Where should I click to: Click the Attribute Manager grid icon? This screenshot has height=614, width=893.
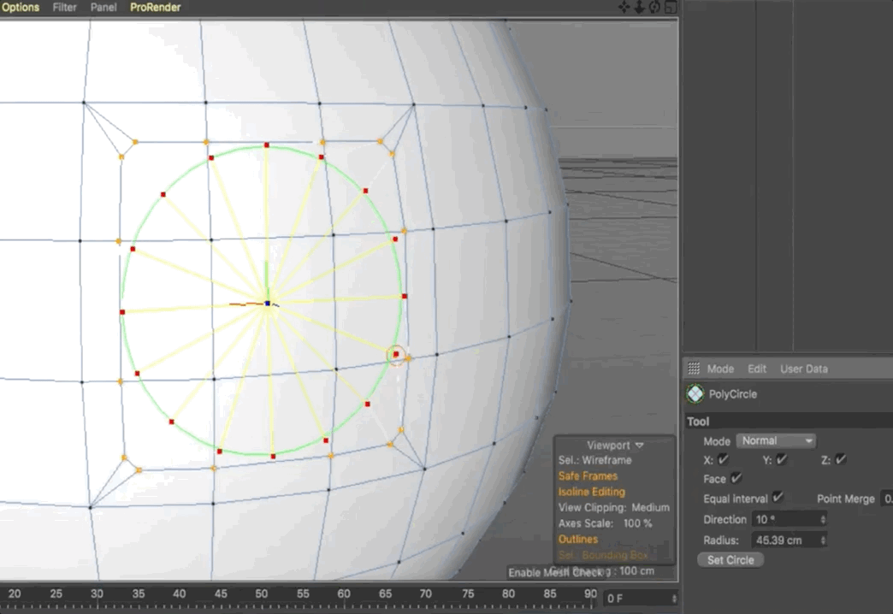pos(693,369)
